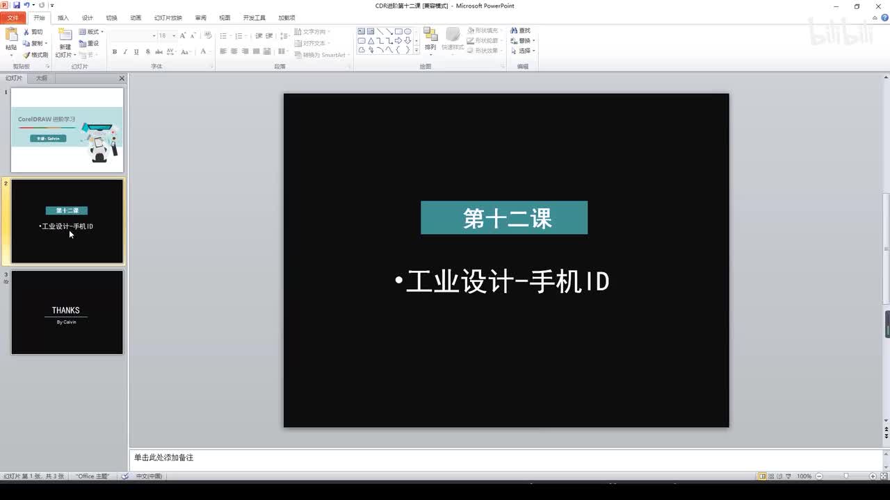
Task: Open the Slide Show (幻灯片放映) tab
Action: 168,18
